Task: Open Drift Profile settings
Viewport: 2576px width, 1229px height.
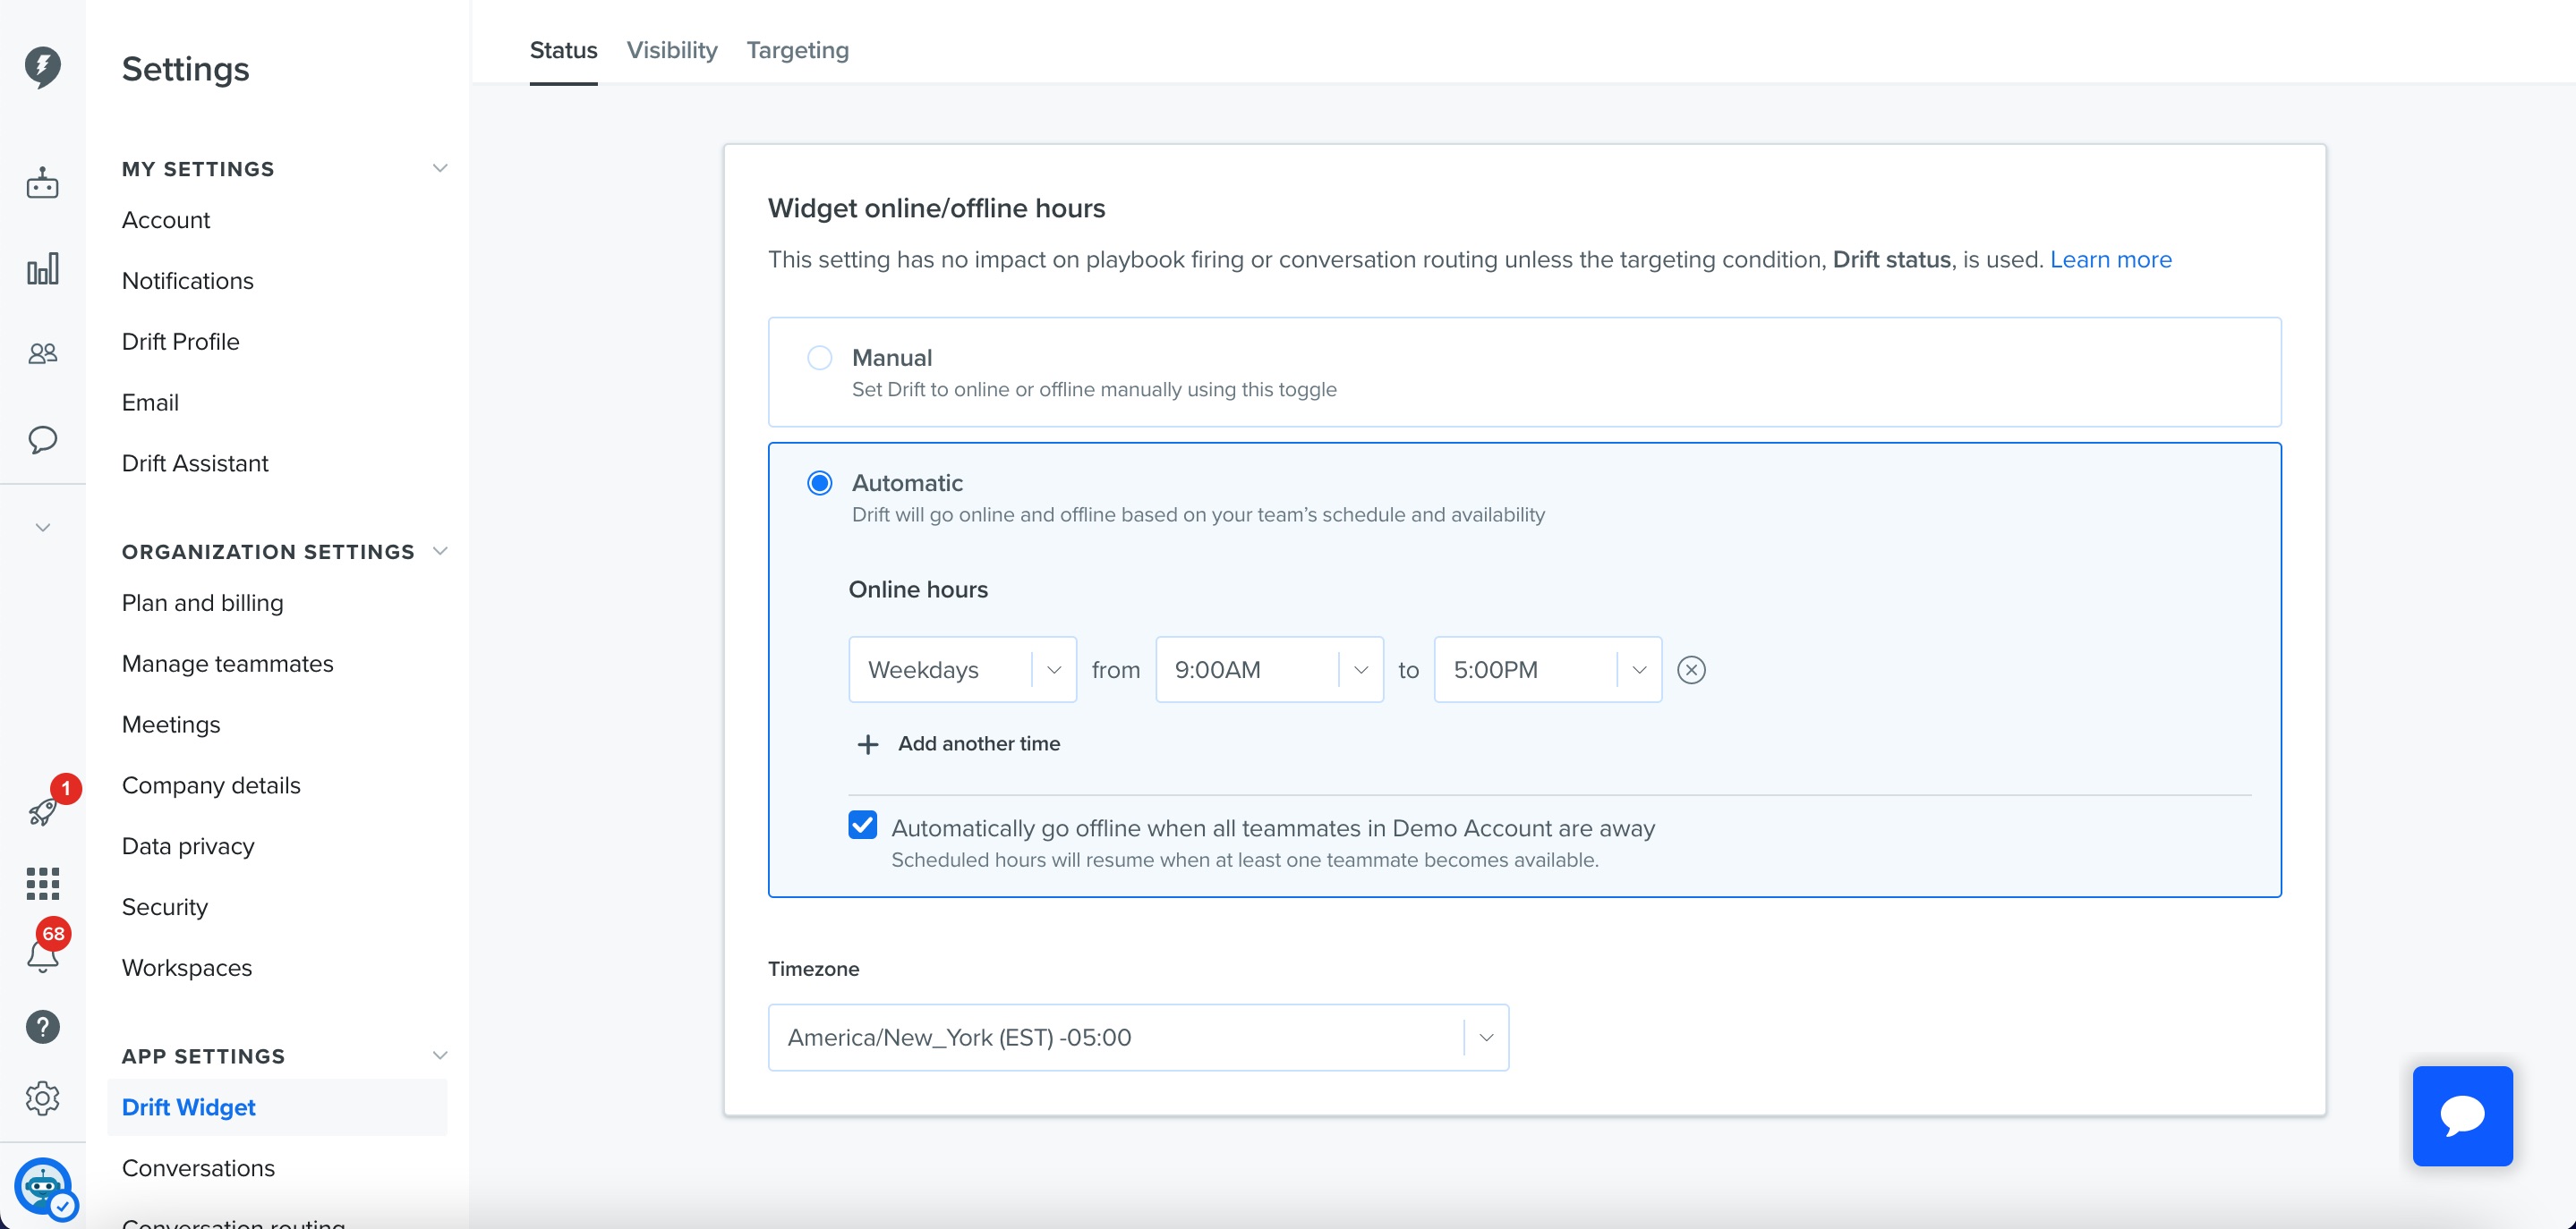Action: (x=181, y=342)
